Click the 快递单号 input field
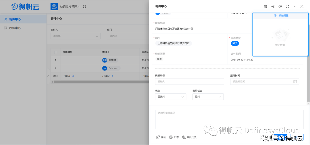 coord(190,82)
